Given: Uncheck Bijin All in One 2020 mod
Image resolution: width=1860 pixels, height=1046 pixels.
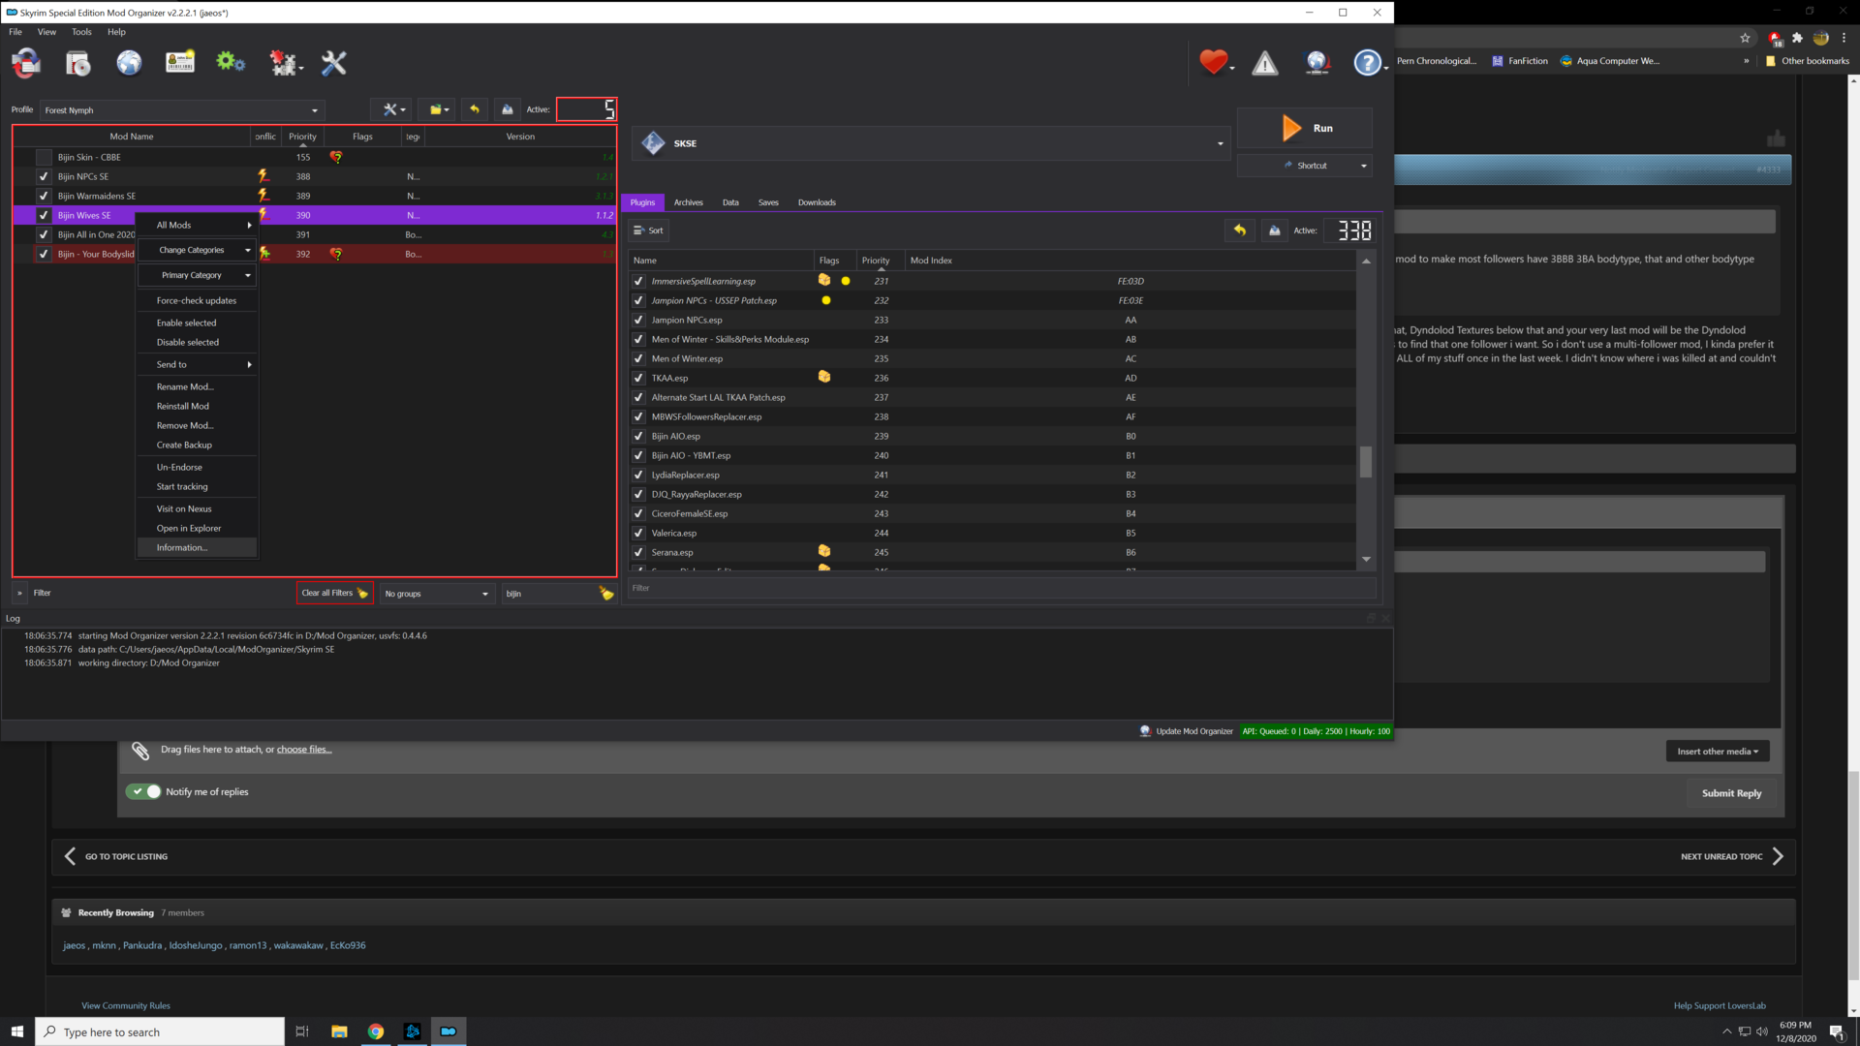Looking at the screenshot, I should [x=44, y=234].
